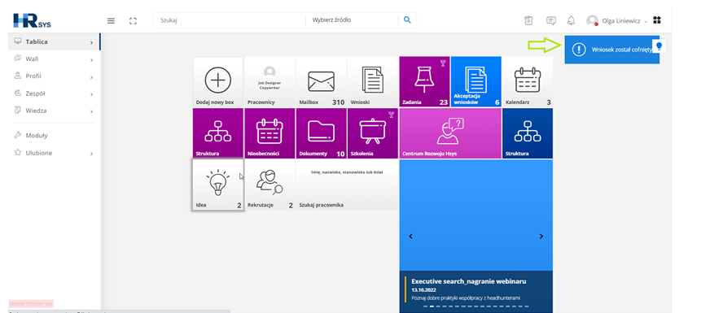
Task: Open the Centrum Rozwoju Hsys tile
Action: tap(450, 133)
